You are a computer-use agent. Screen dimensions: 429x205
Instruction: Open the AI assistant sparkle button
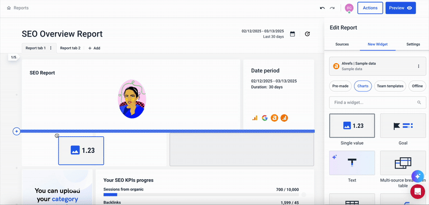pyautogui.click(x=418, y=177)
